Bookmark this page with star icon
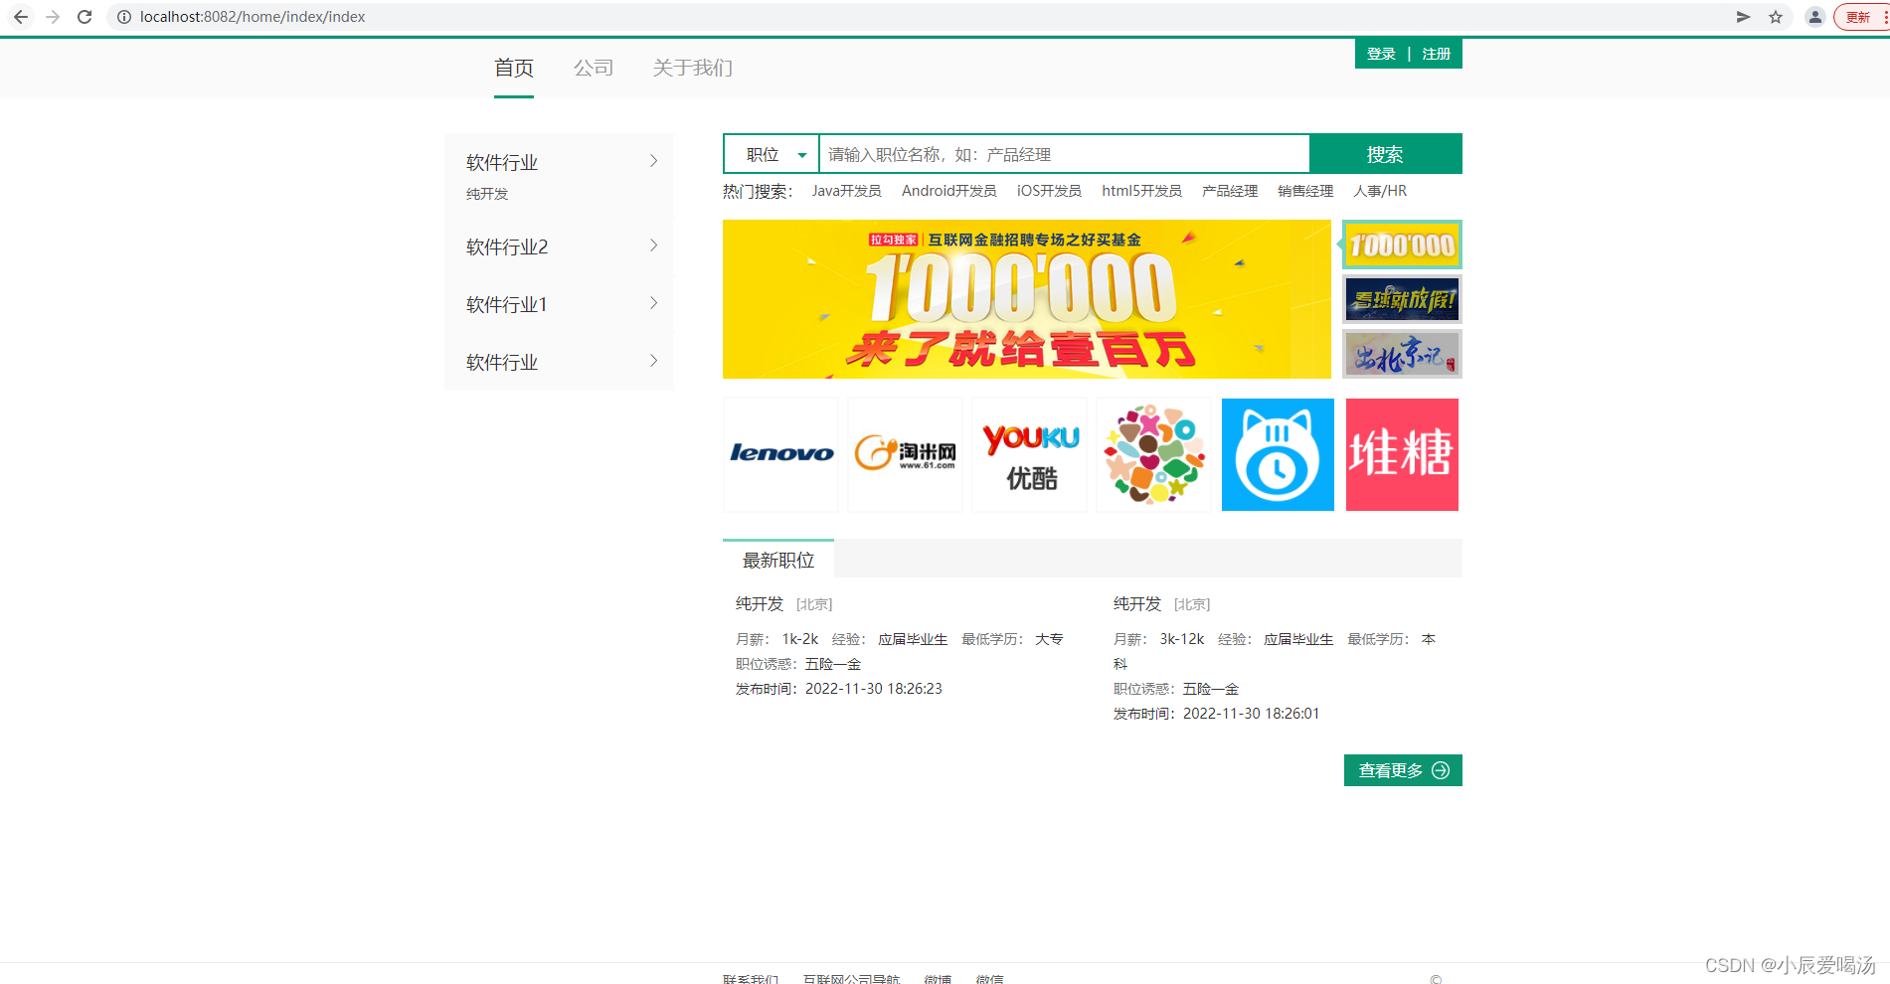Image resolution: width=1890 pixels, height=984 pixels. 1776,17
